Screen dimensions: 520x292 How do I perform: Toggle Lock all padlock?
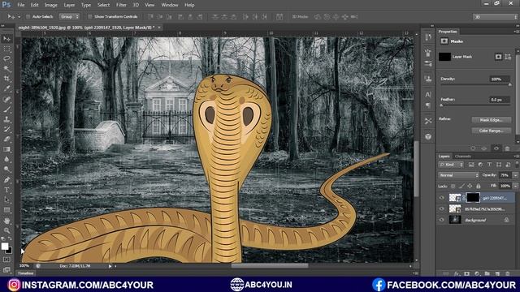click(478, 186)
